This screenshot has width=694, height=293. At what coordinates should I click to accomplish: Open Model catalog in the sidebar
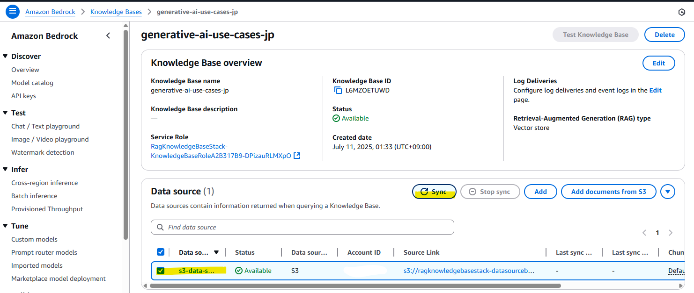[32, 83]
